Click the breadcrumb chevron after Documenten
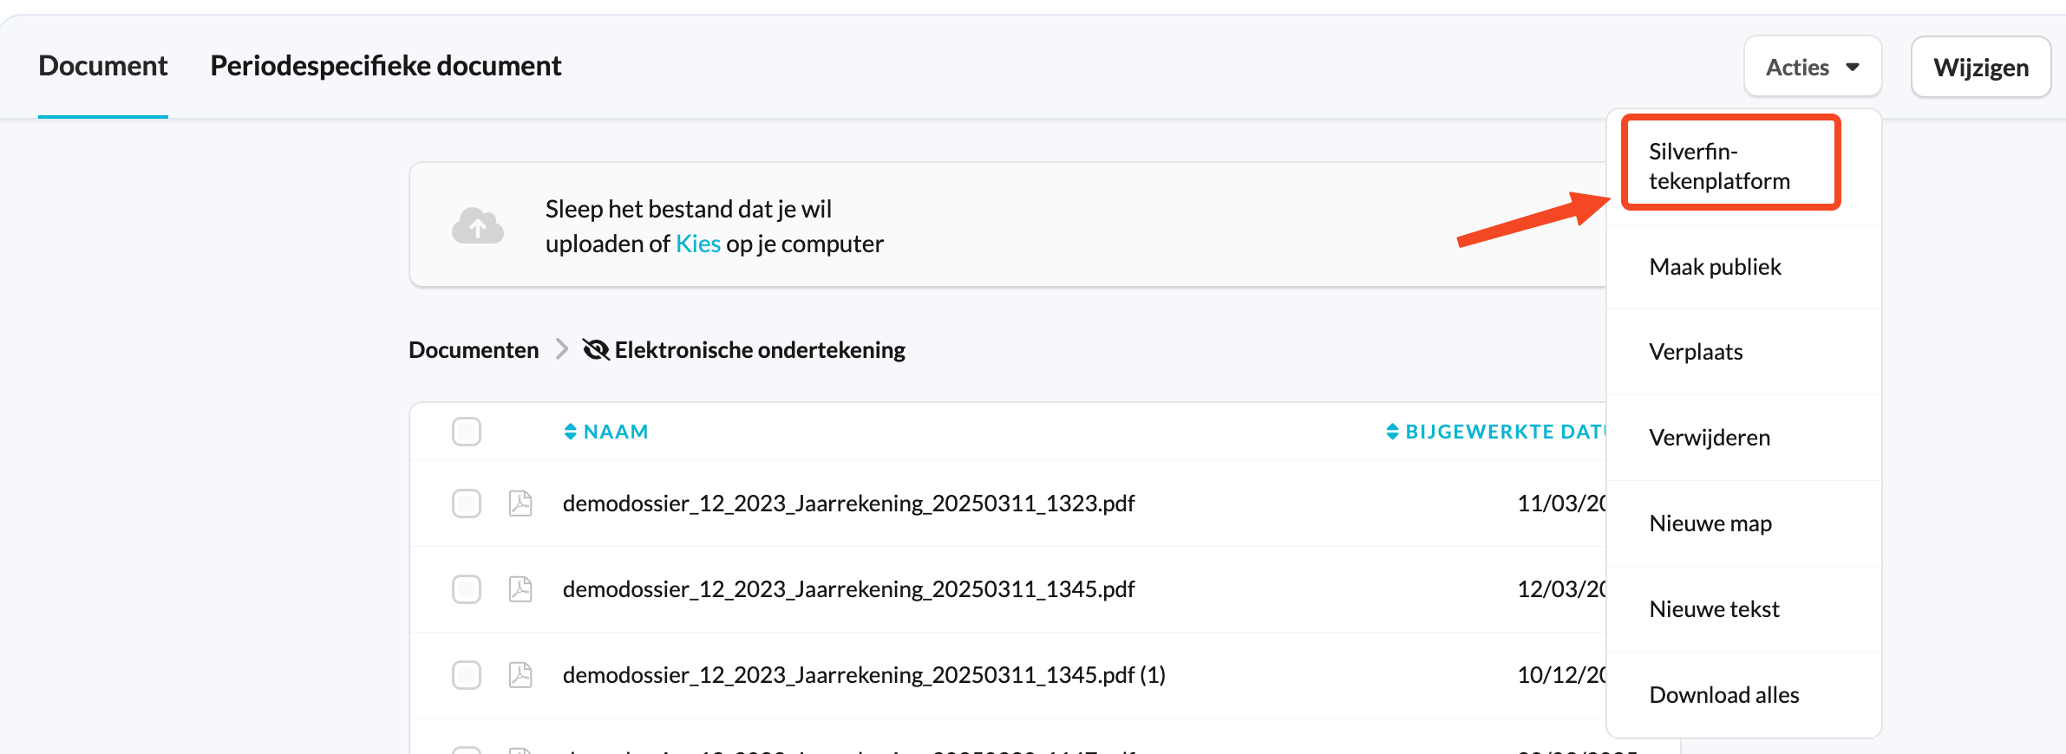 click(562, 349)
